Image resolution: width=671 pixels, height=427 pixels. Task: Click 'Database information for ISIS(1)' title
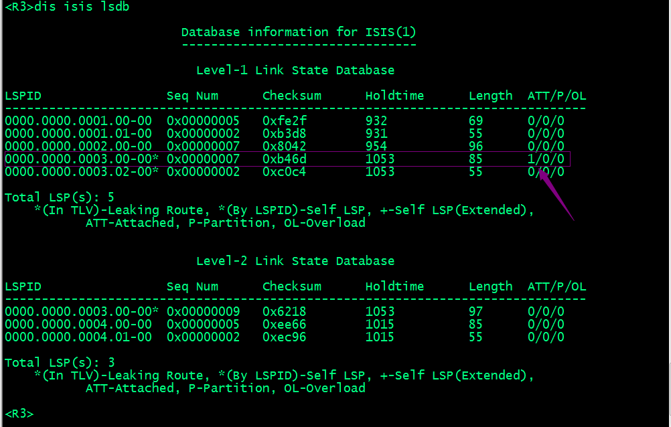point(299,32)
